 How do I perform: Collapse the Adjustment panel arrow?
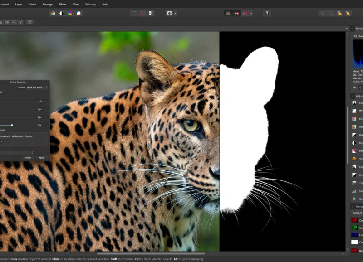pos(353,96)
